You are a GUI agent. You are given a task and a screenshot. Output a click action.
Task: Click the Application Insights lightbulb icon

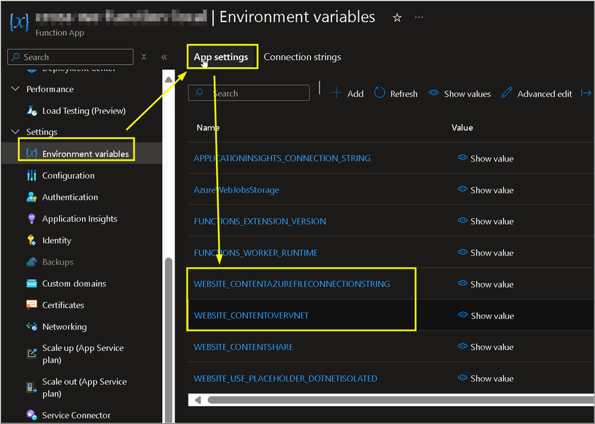[31, 219]
